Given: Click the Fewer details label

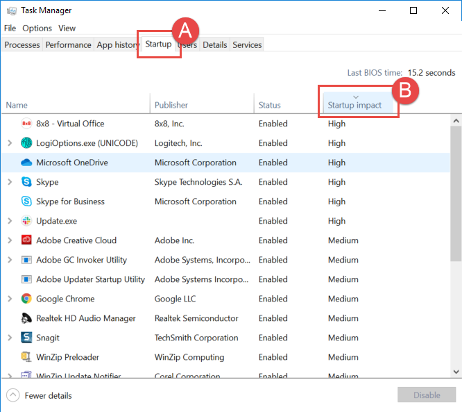Looking at the screenshot, I should coord(49,395).
